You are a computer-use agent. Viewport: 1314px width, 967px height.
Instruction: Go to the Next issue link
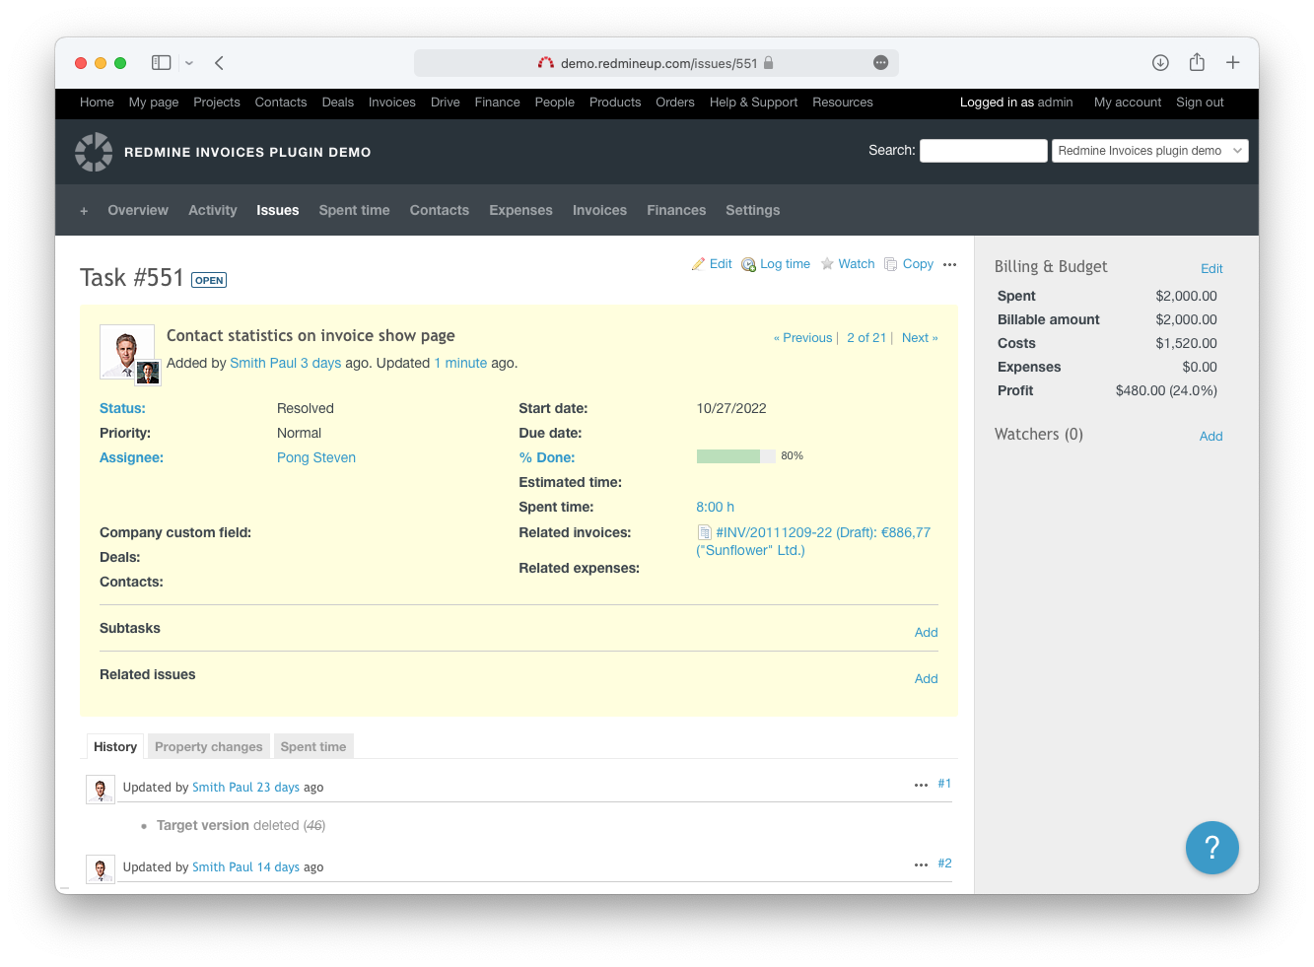tap(919, 338)
